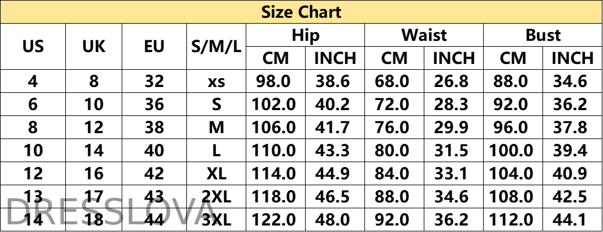Click the Waist 26.8 inch cell
This screenshot has height=232, width=603.
click(453, 81)
